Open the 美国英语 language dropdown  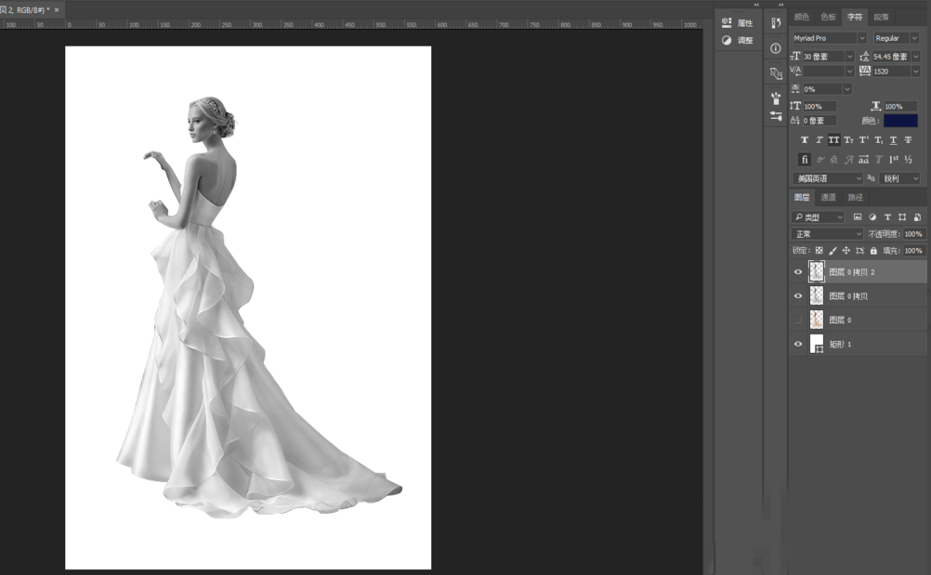(x=828, y=178)
